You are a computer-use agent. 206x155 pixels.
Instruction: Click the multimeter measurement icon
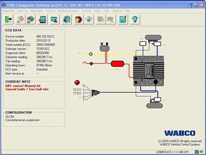pyautogui.click(x=79, y=20)
